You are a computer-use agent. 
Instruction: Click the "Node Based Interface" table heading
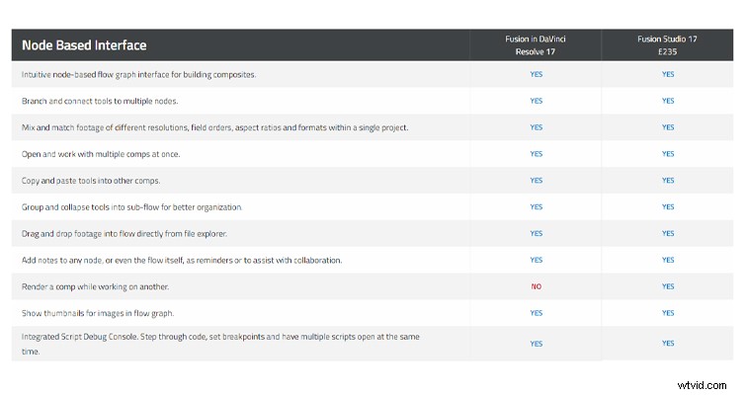[x=84, y=45]
